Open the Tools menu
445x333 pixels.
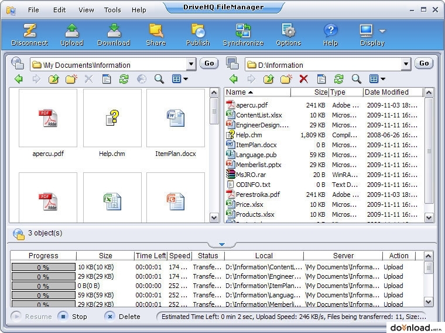tap(112, 10)
